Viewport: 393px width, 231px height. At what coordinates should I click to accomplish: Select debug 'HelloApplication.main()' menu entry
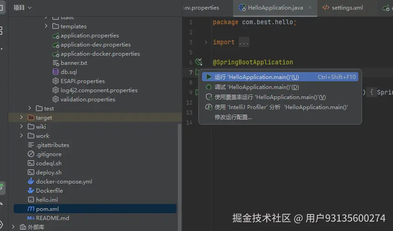click(280, 87)
